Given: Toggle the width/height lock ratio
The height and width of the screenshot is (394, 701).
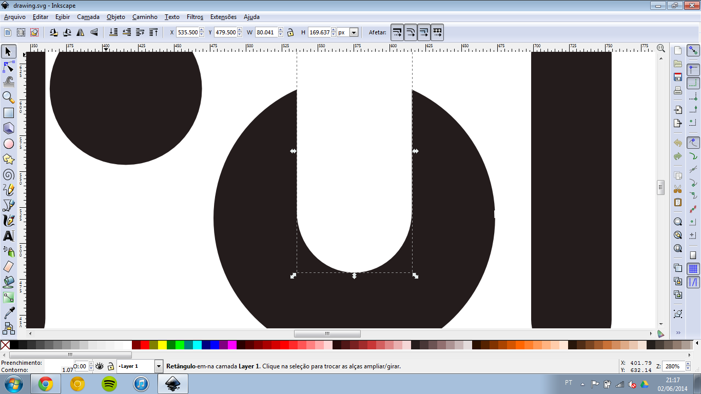Looking at the screenshot, I should click(290, 32).
